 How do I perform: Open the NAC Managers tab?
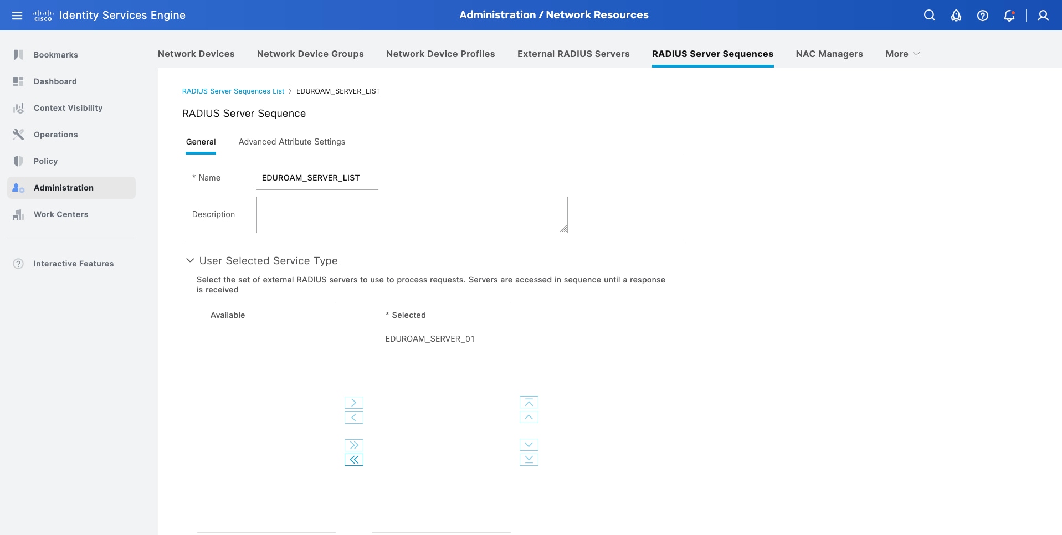tap(829, 54)
